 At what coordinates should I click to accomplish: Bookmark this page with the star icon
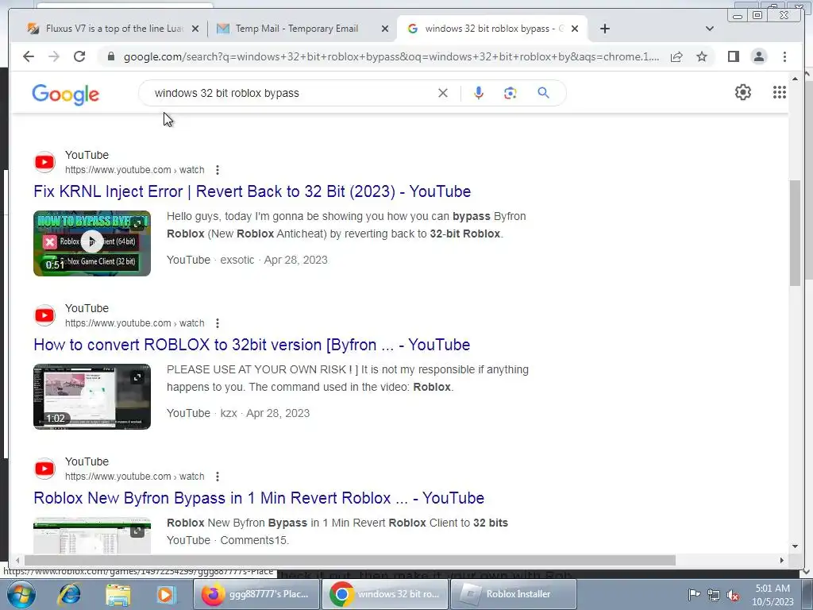(x=702, y=56)
